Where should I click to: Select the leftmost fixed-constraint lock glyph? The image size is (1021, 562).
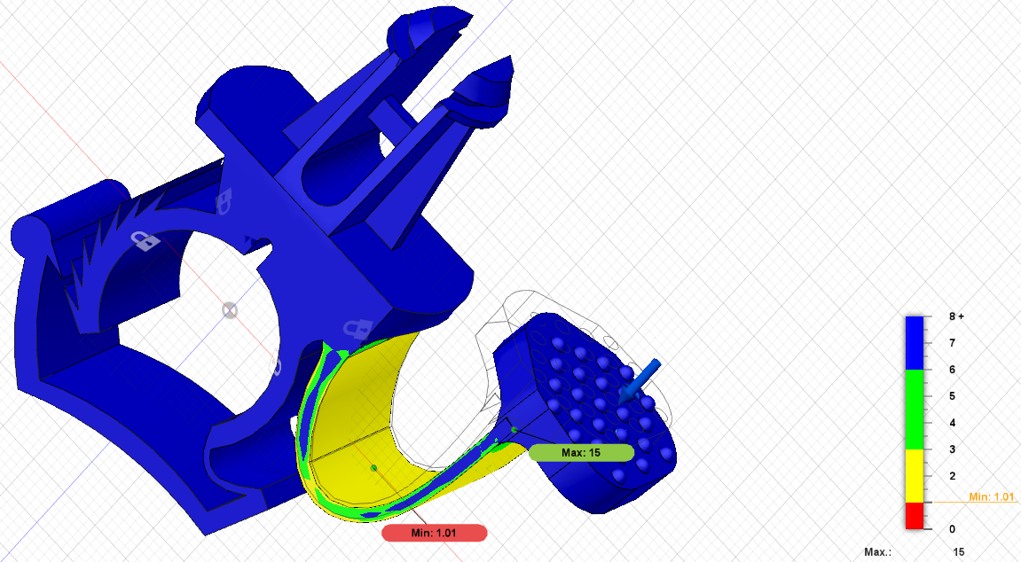145,242
